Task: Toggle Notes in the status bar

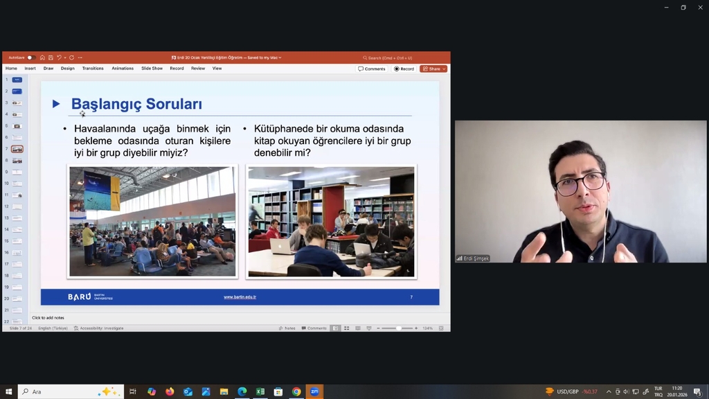Action: pos(287,328)
